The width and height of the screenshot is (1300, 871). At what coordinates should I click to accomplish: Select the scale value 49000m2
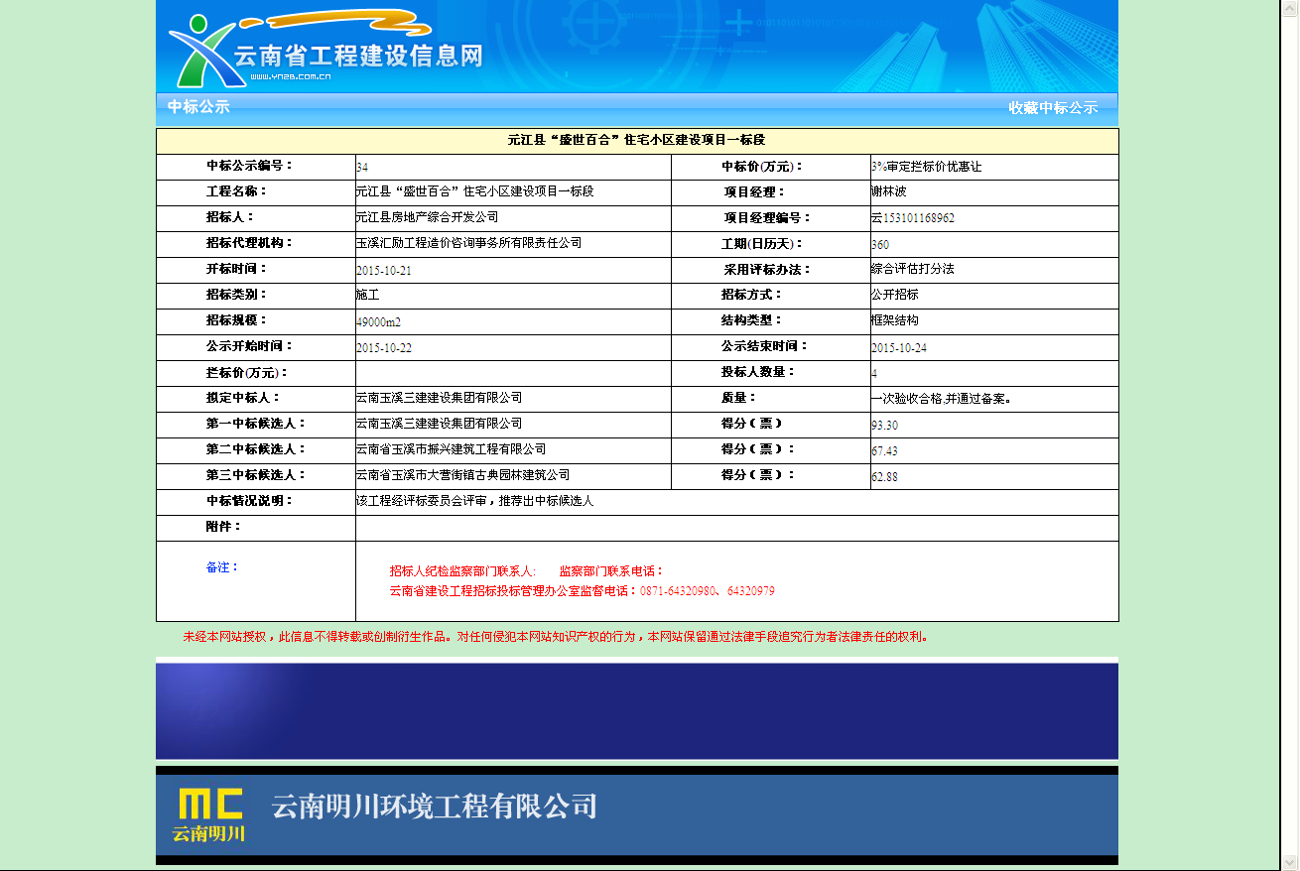coord(379,322)
